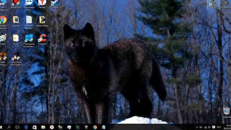
Task: Open the игры folder on the desktop
Action: click(x=16, y=40)
